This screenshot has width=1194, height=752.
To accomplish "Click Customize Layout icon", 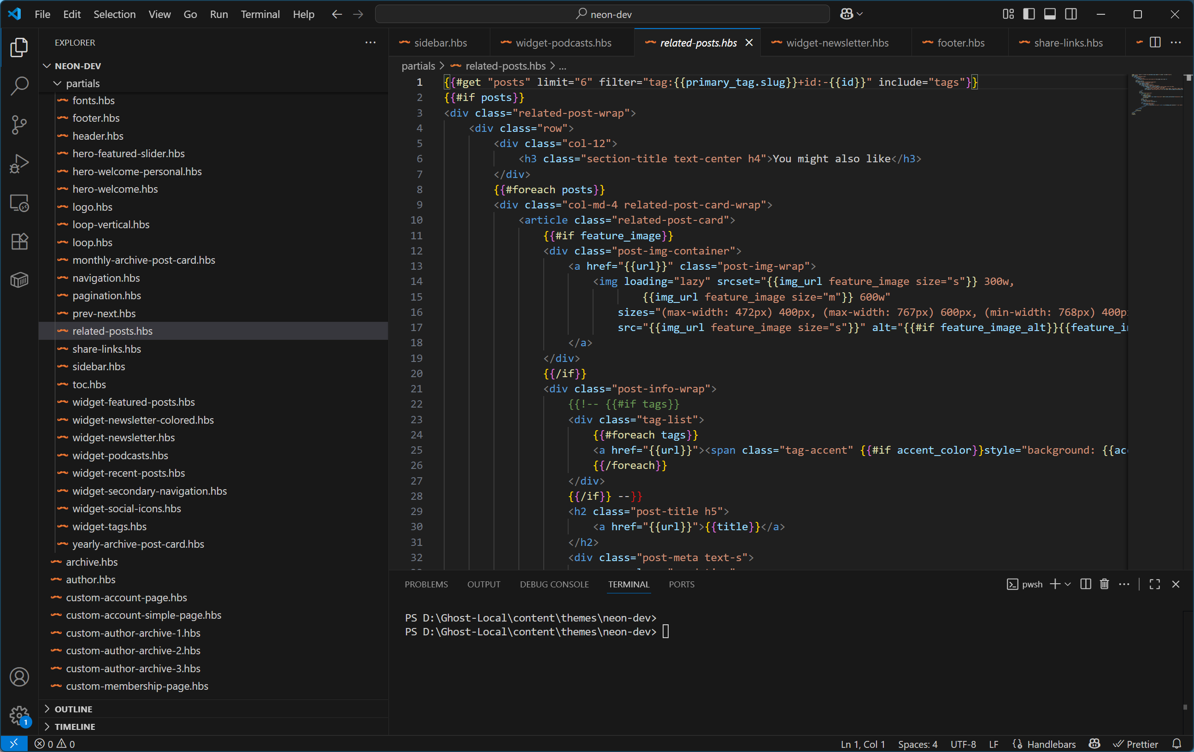I will pos(1008,14).
